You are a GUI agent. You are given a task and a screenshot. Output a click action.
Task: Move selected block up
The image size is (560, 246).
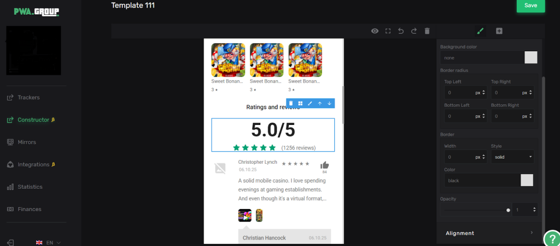coord(320,103)
